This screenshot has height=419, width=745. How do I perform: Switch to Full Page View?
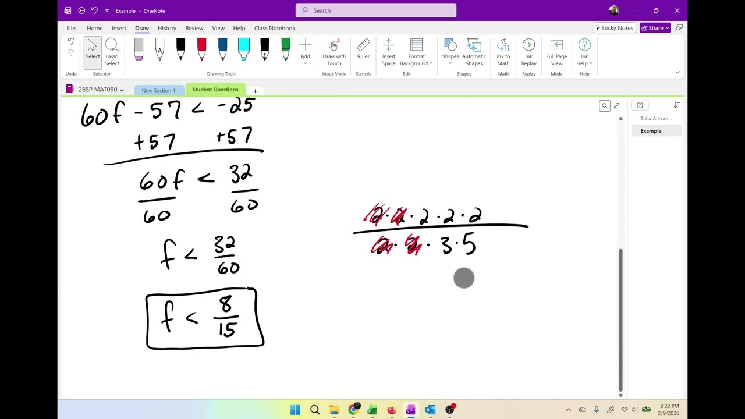[556, 53]
